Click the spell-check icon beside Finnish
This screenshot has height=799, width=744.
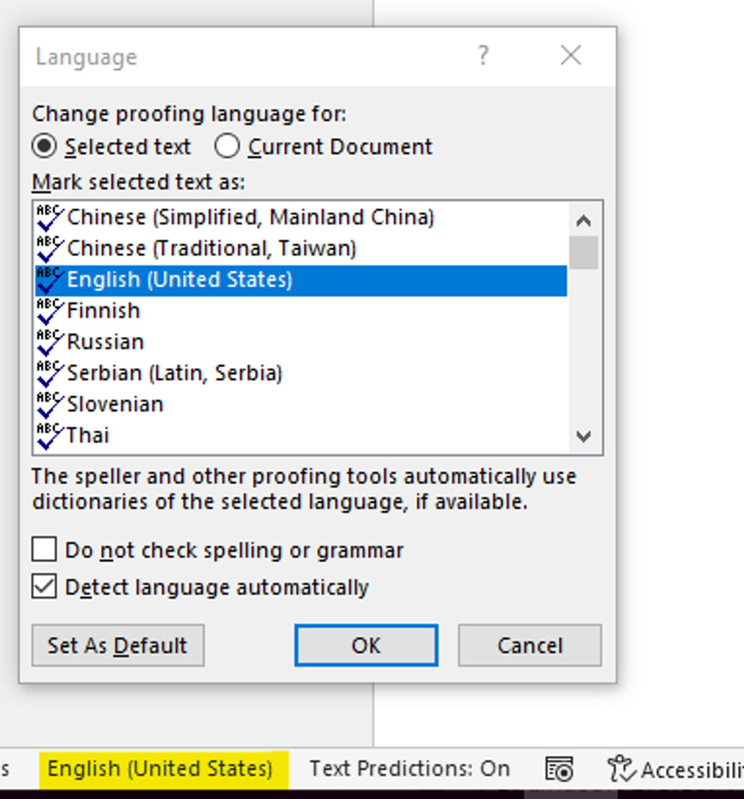click(x=50, y=311)
